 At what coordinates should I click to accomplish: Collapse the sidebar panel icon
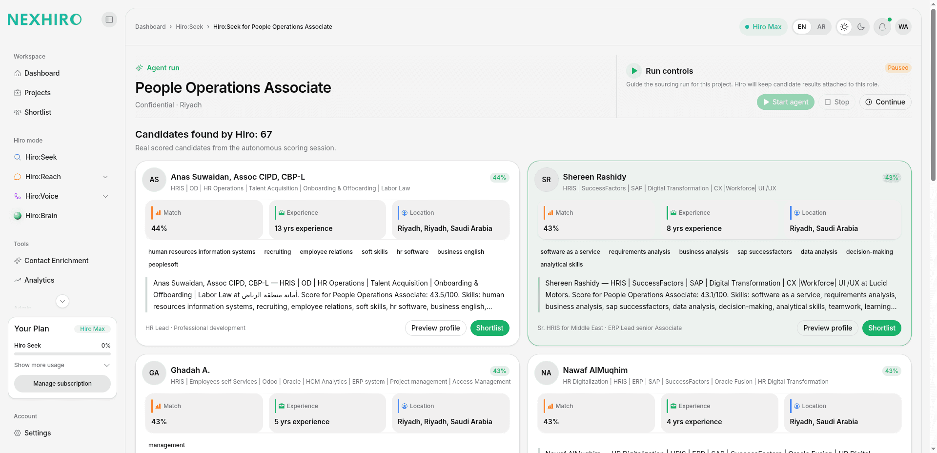click(109, 20)
